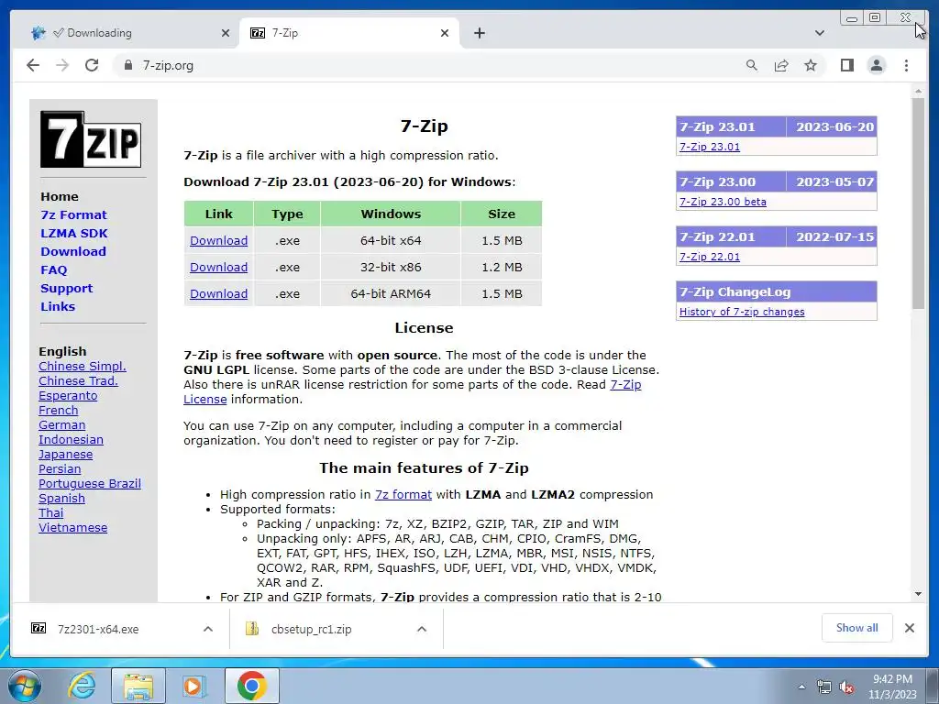Screen dimensions: 939x704
Task: Share this page using the share icon
Action: pyautogui.click(x=781, y=65)
